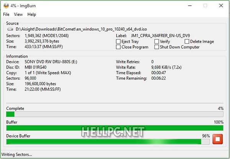Image resolution: width=230 pixels, height=159 pixels.
Task: Click the write rate 9,698 KiB/s
Action: 166,67
